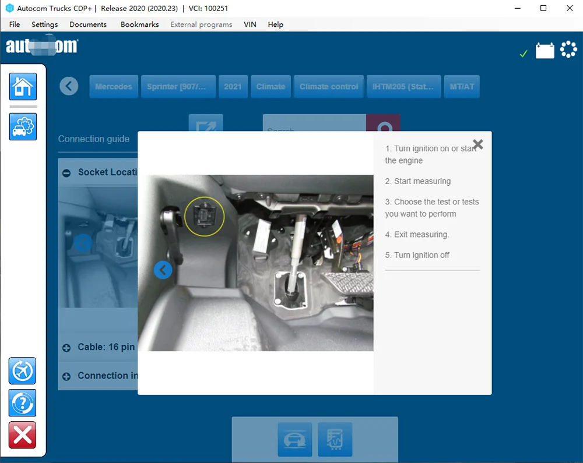Click the report checklist icon at bottom
Viewport: 583px width, 463px height.
(335, 439)
